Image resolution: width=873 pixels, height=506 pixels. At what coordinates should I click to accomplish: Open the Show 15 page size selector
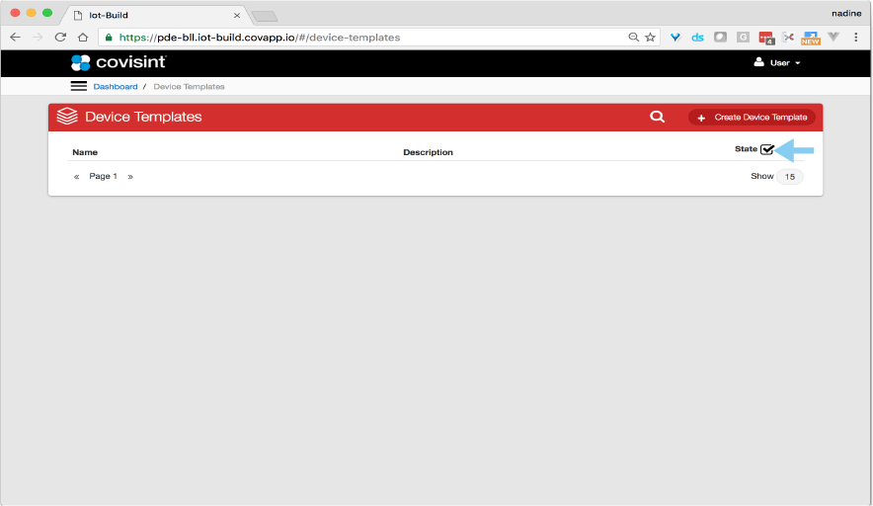(x=789, y=176)
